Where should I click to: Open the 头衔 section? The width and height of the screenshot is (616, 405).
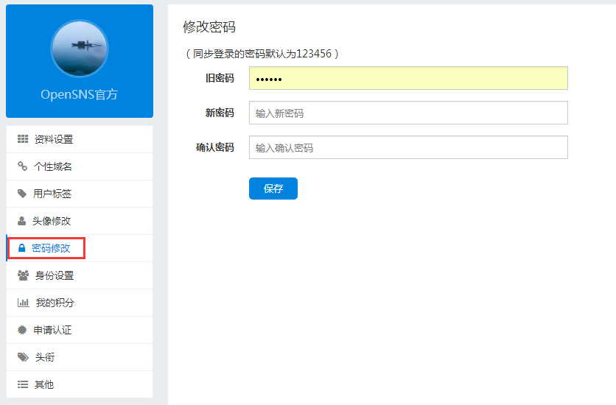(80, 357)
